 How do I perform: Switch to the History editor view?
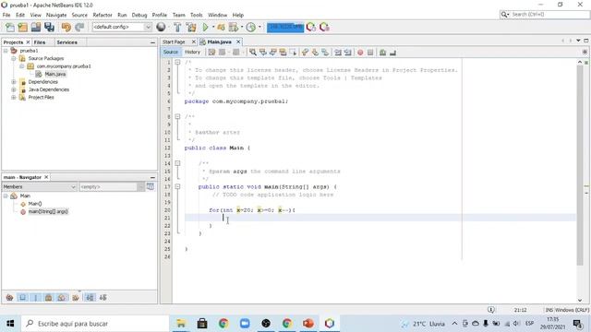[192, 52]
